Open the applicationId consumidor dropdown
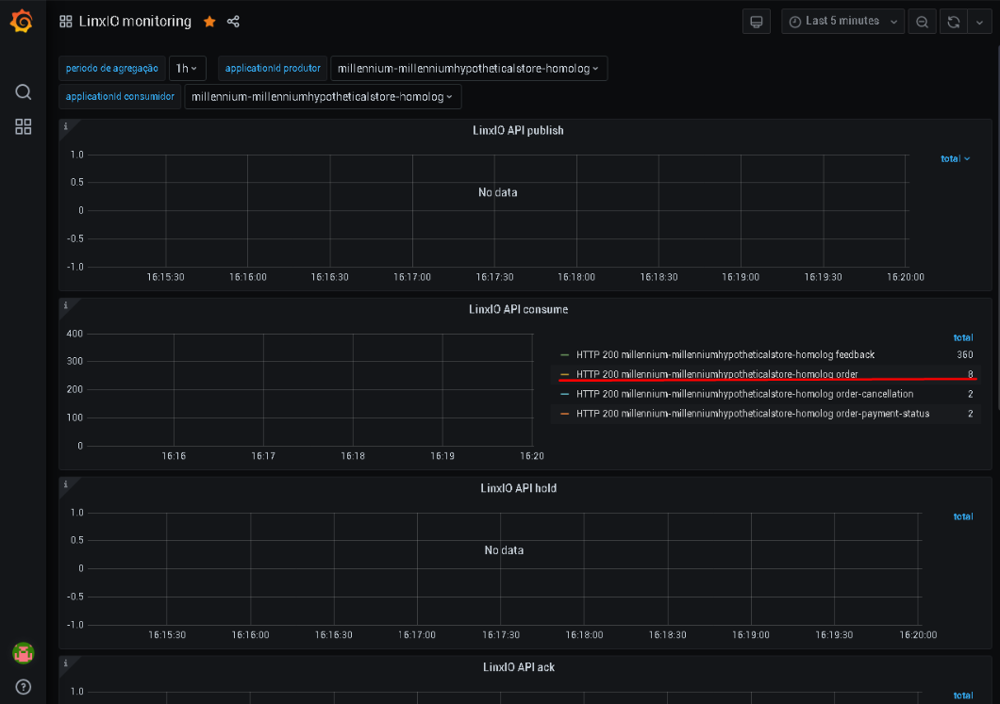This screenshot has height=704, width=1000. pyautogui.click(x=323, y=97)
